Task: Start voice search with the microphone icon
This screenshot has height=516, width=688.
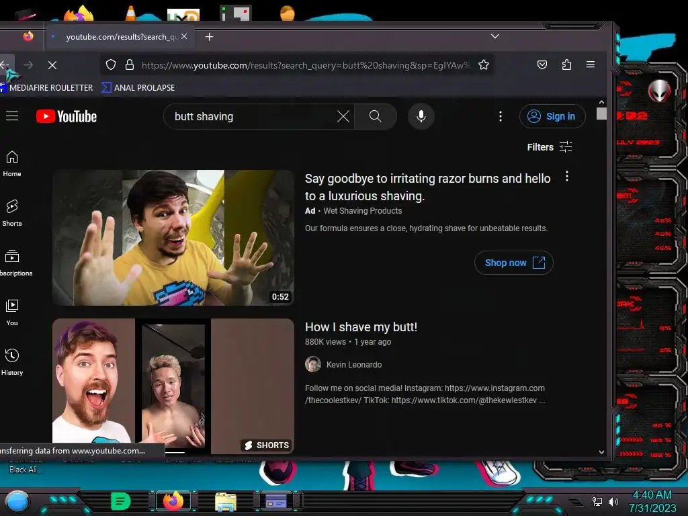Action: (x=421, y=116)
